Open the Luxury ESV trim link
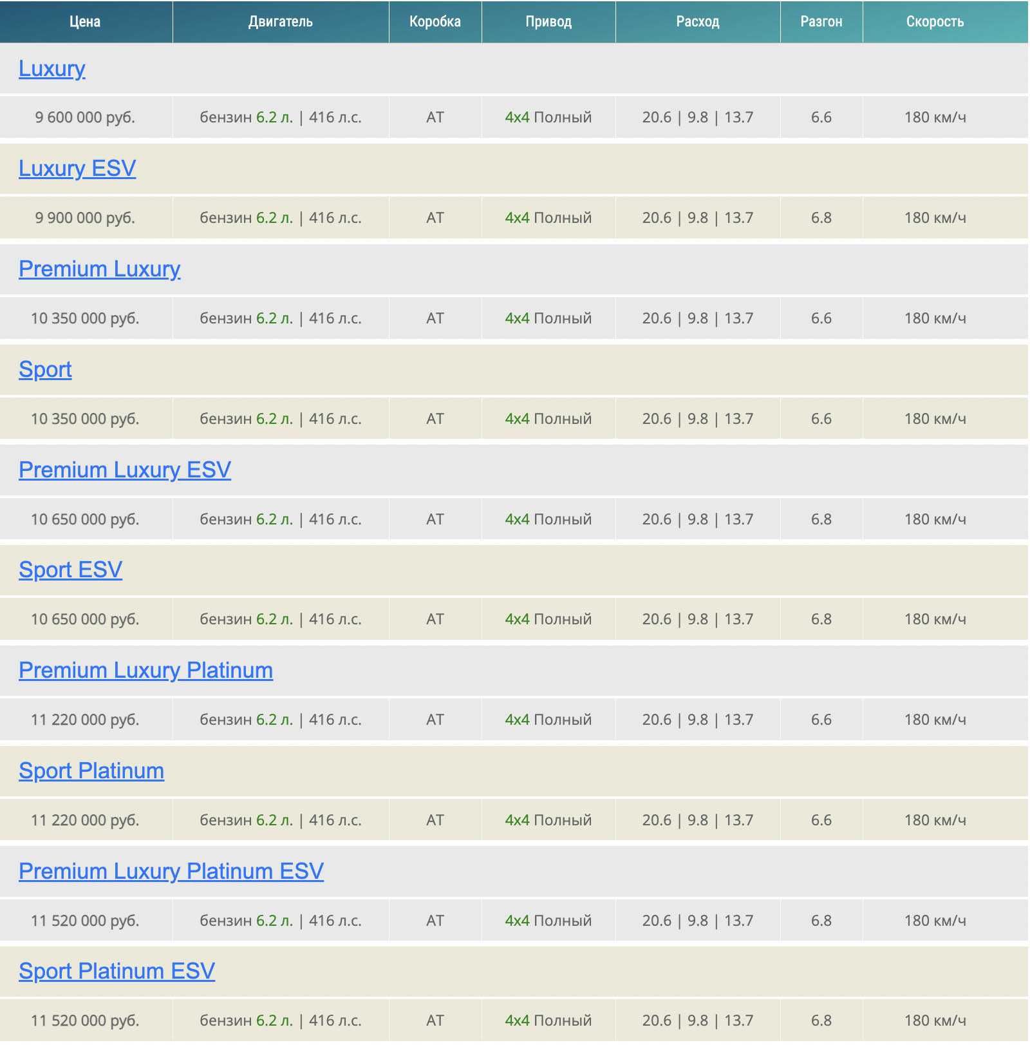The width and height of the screenshot is (1030, 1045). [x=77, y=168]
